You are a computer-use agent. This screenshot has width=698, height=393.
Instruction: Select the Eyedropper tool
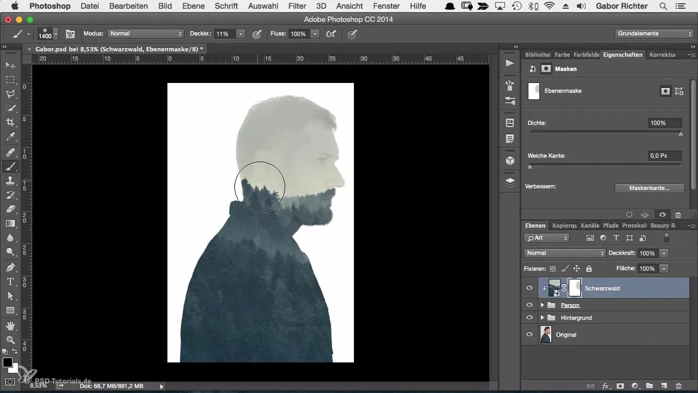pyautogui.click(x=10, y=136)
